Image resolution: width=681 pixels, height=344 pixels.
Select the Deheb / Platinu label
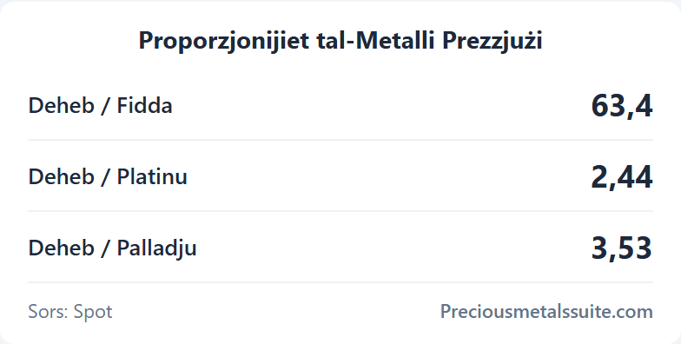pyautogui.click(x=108, y=177)
